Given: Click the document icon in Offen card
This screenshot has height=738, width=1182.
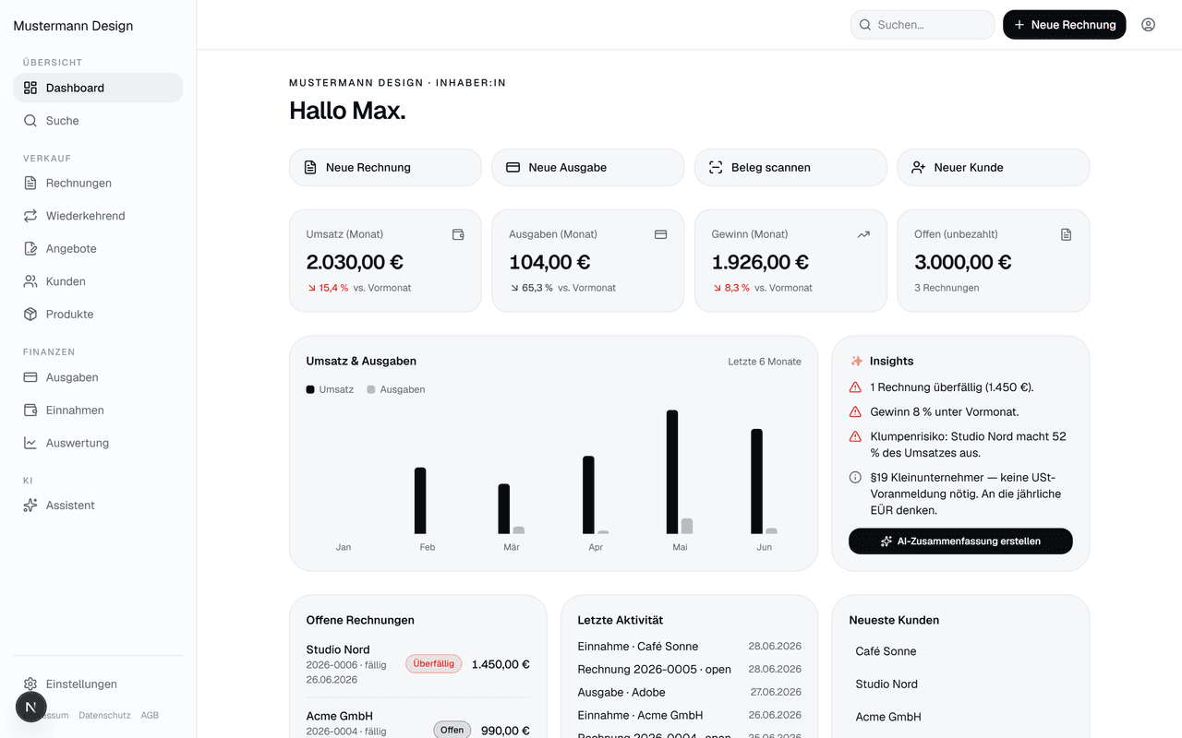Looking at the screenshot, I should [1066, 234].
